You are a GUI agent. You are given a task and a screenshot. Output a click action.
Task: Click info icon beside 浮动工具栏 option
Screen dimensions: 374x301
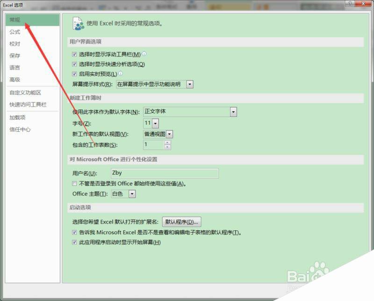point(144,54)
